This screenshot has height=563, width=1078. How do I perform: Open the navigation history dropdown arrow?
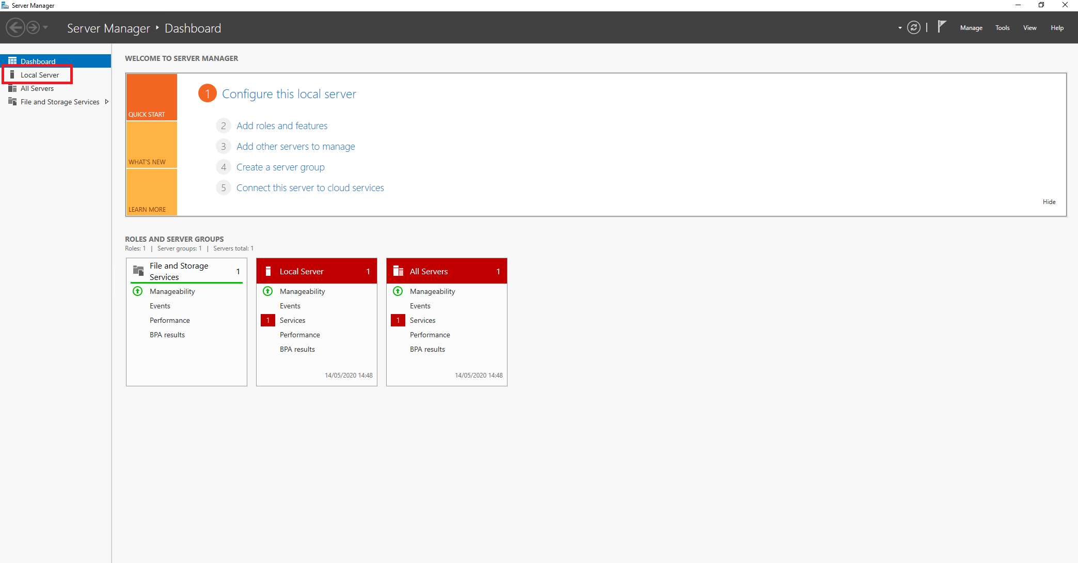45,27
